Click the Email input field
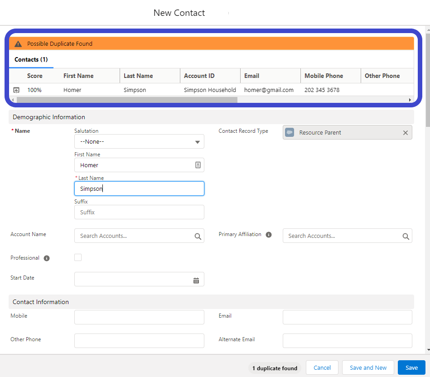 [347, 317]
